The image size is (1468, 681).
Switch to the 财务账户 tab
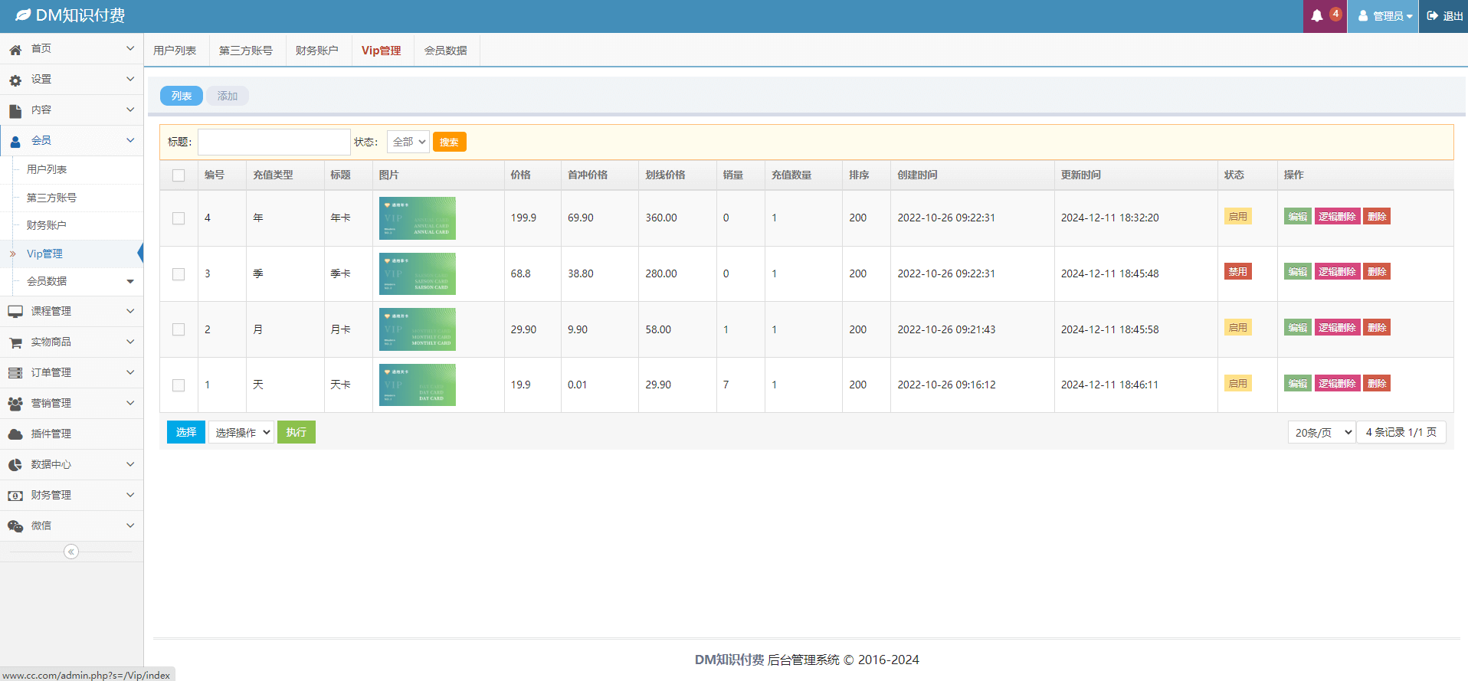316,51
